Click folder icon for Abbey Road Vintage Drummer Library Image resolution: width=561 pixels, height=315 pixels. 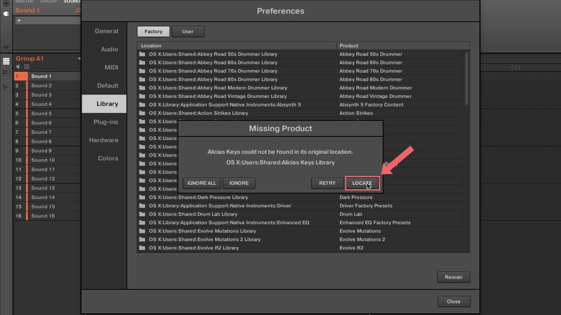pyautogui.click(x=142, y=96)
